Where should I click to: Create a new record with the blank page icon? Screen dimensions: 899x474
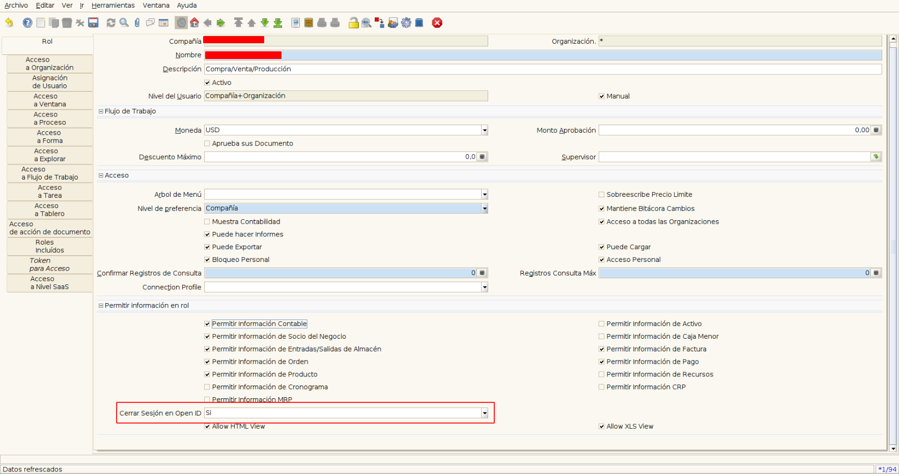pos(41,22)
